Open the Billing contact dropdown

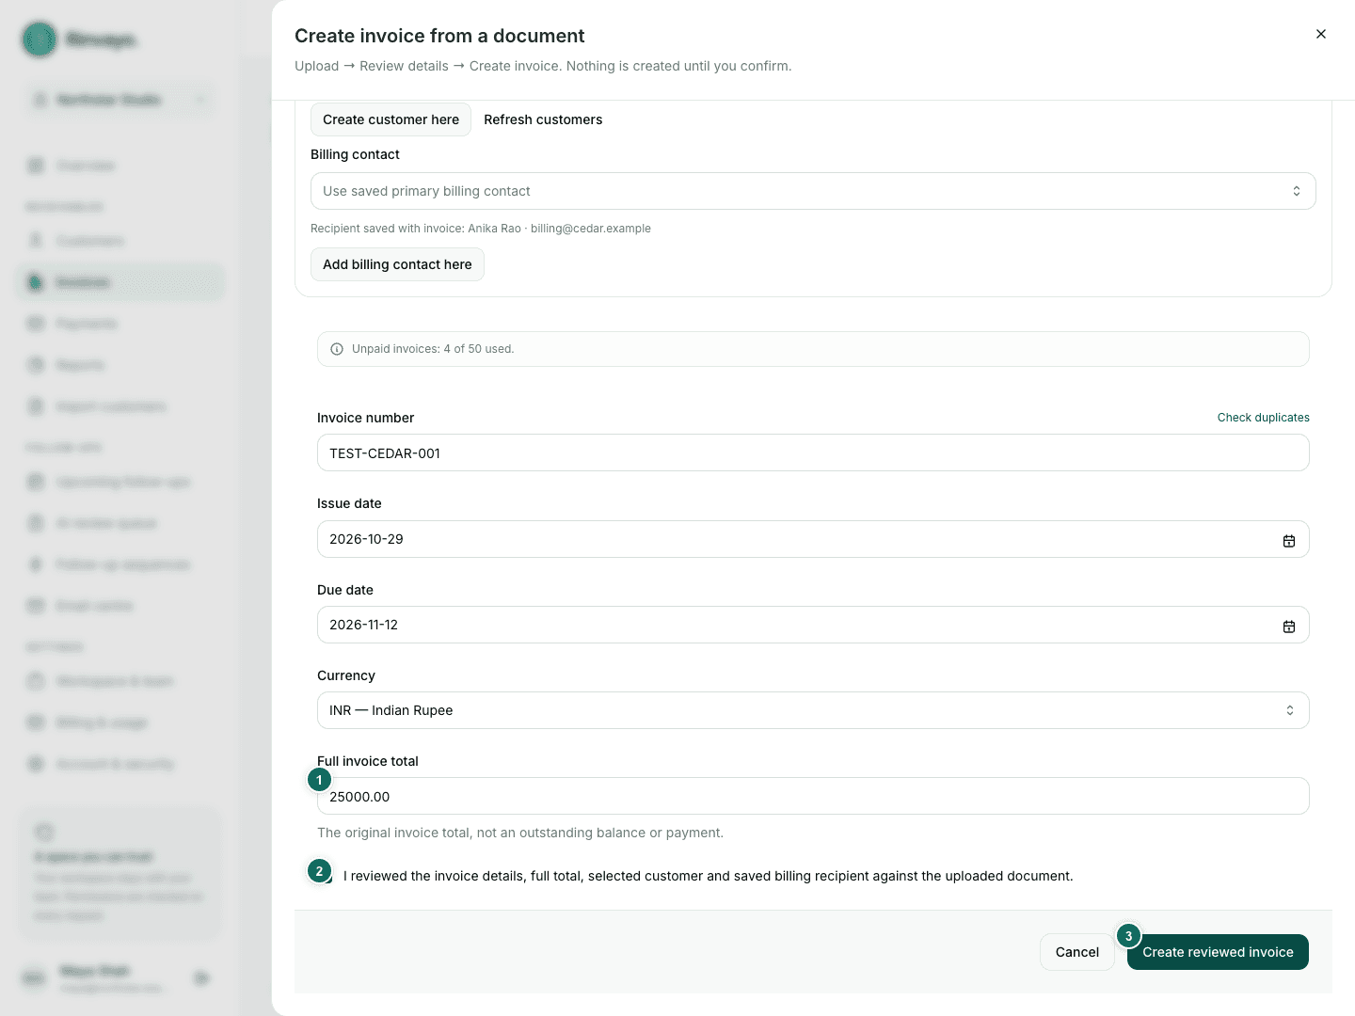pyautogui.click(x=813, y=191)
